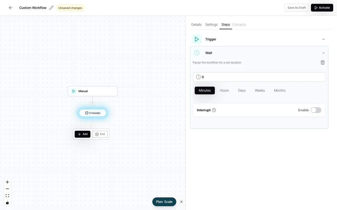Save the workflow as a draft
337x210 pixels.
coord(296,8)
